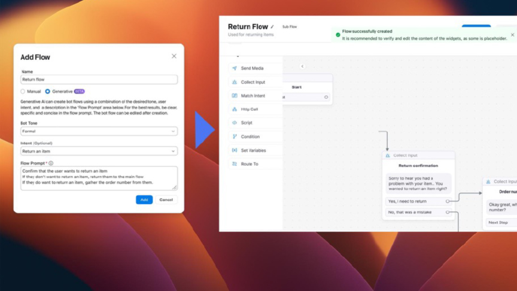Click the Start node on canvas

tap(308, 89)
